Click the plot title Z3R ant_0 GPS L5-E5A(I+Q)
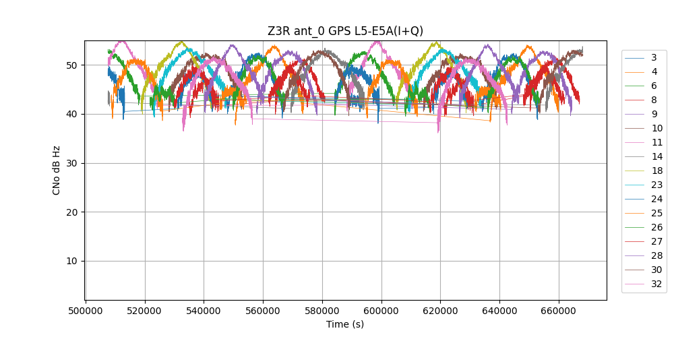The height and width of the screenshot is (337, 674). pos(345,30)
